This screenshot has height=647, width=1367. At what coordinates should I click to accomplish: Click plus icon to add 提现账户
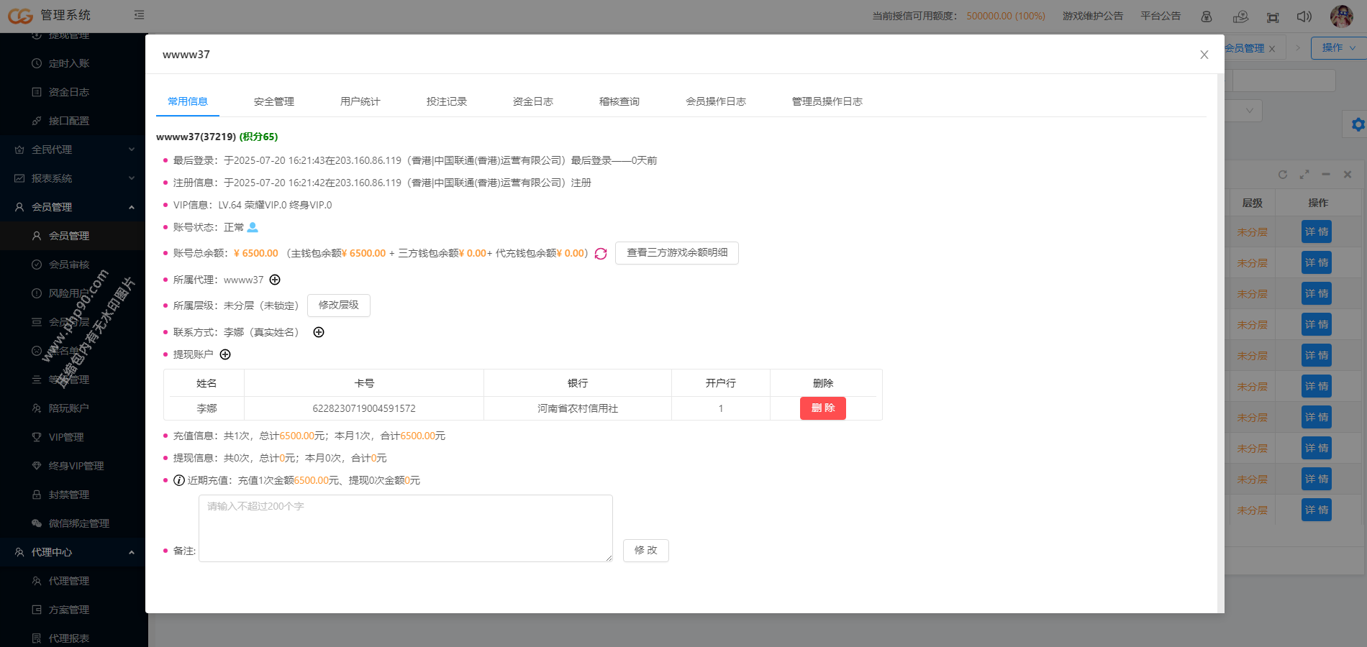pos(225,354)
